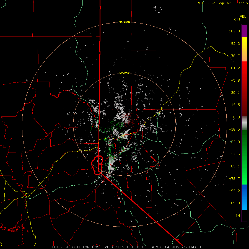The image size is (249, 249).
Task: Click the 14.5 velocity scale value
Action: coord(235,105)
